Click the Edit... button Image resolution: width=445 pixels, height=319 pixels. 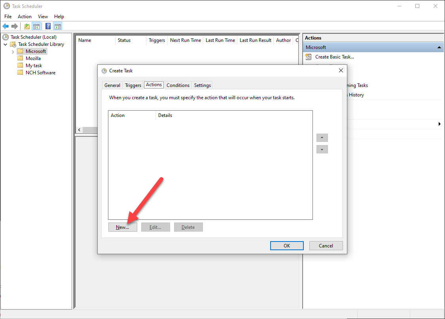[155, 227]
